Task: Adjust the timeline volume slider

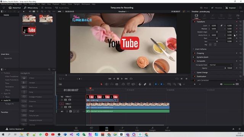Action: click(x=229, y=84)
